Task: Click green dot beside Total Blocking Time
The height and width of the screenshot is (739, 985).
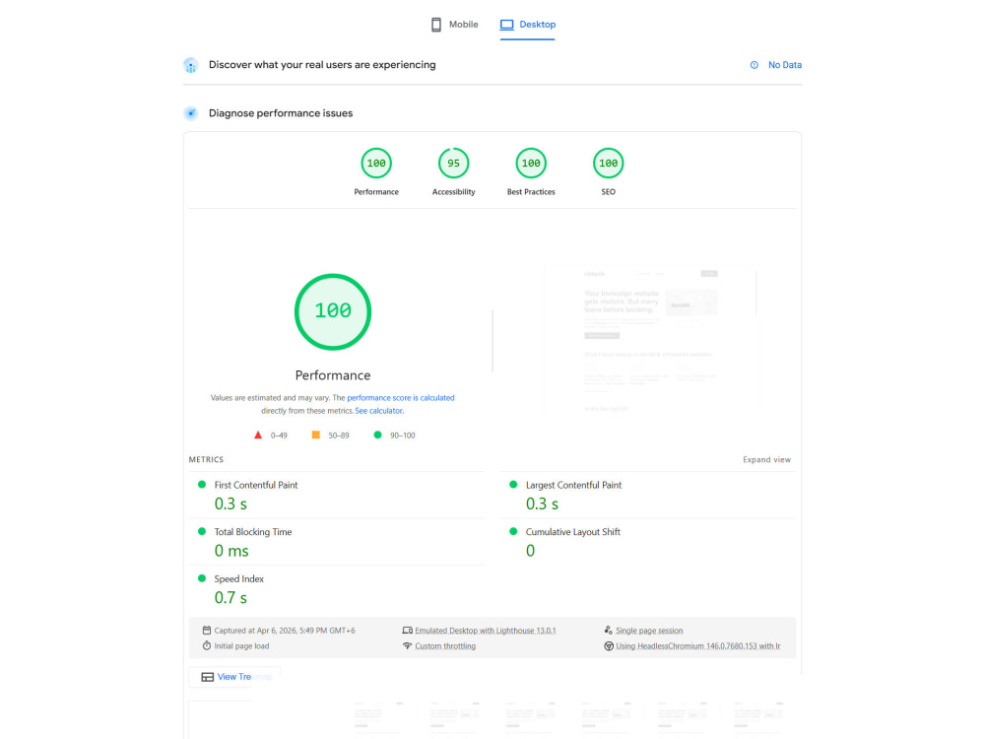Action: tap(202, 532)
